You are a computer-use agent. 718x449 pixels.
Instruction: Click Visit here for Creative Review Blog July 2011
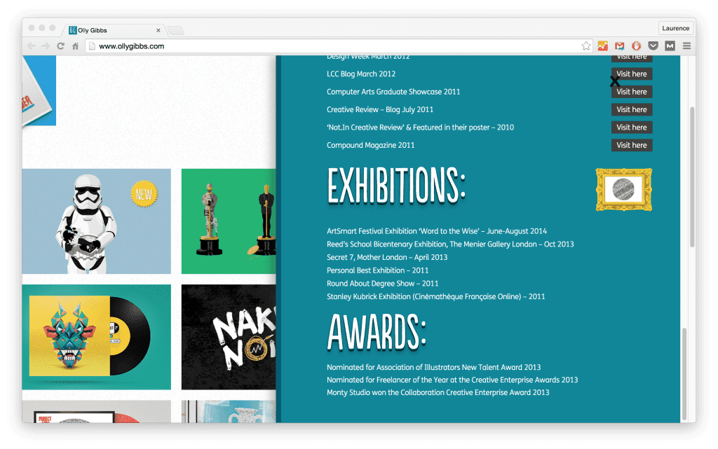coord(632,109)
